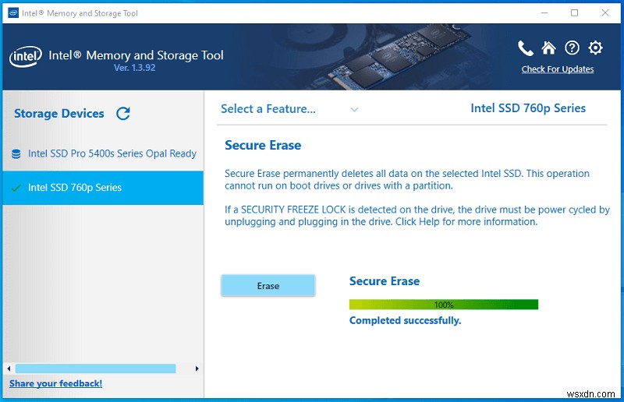Select Intel SSD Pro 5400s Series Opal Ready

(103, 154)
